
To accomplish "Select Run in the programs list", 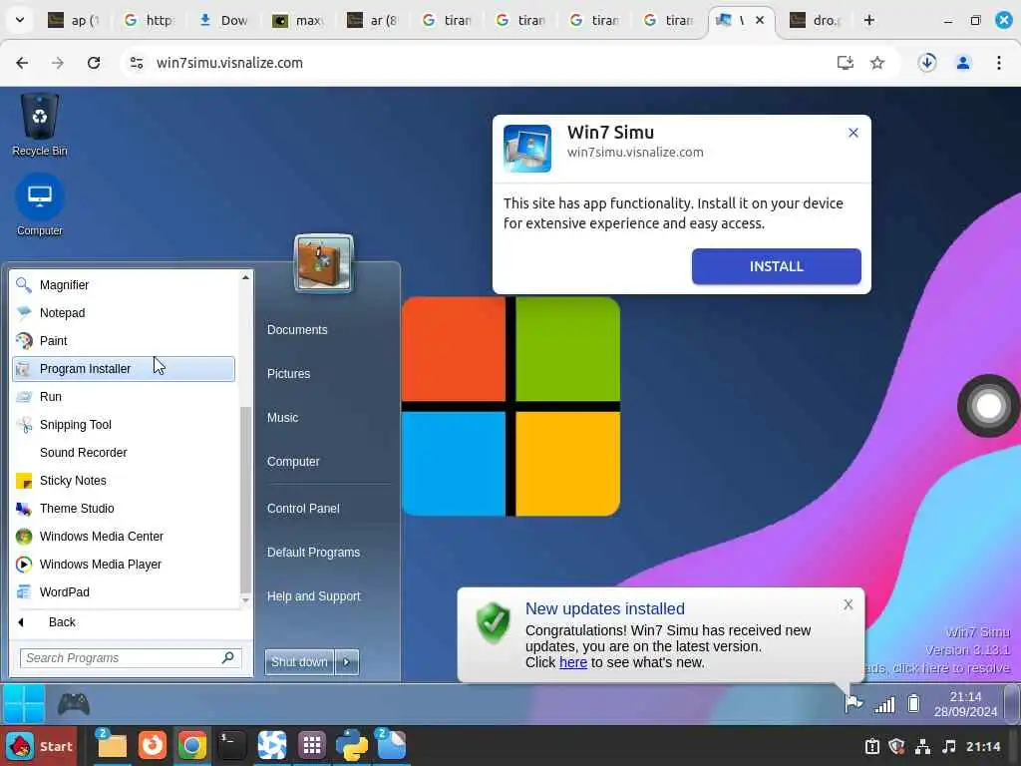I will pyautogui.click(x=124, y=397).
